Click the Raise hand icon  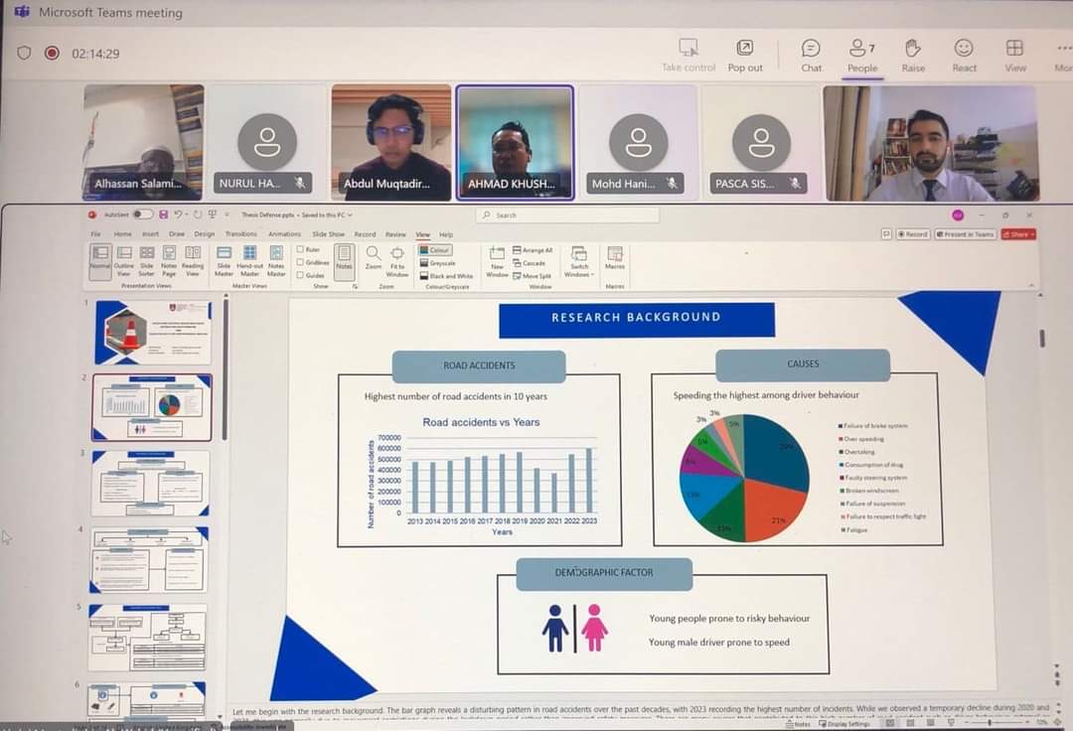(913, 55)
